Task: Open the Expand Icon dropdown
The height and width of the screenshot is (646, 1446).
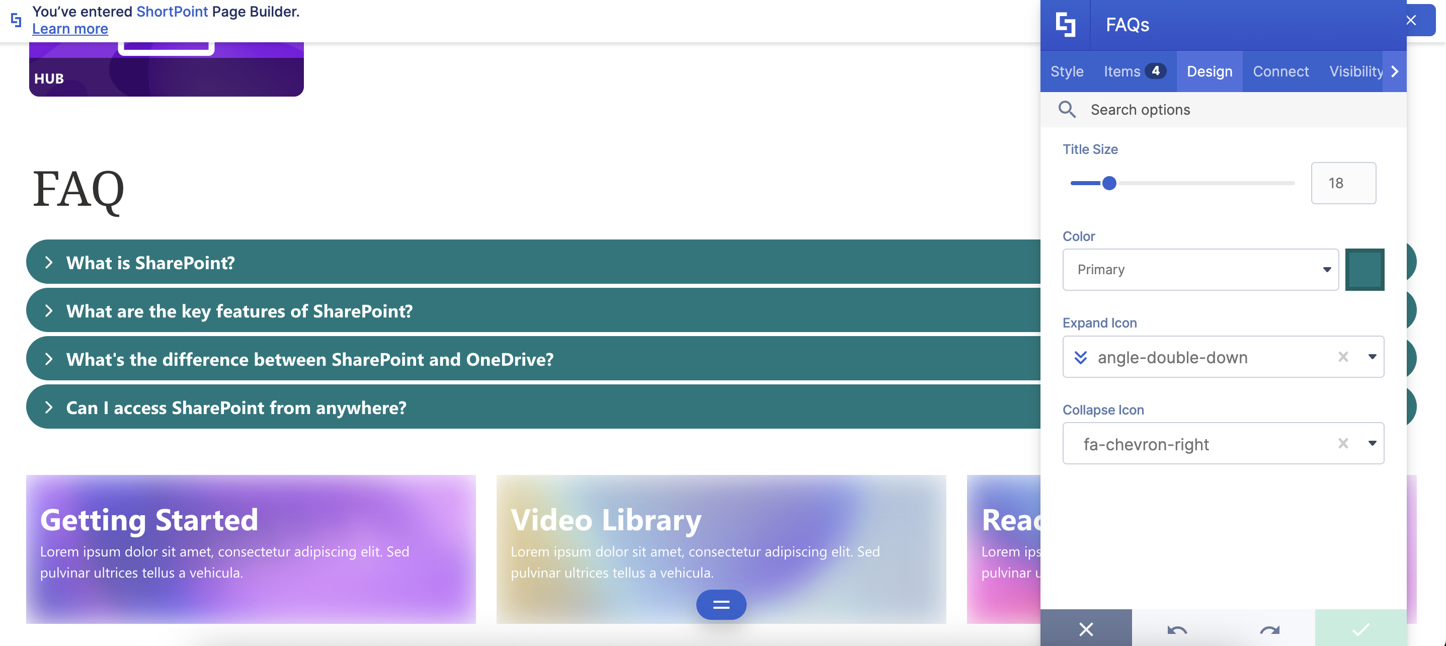Action: (1372, 357)
